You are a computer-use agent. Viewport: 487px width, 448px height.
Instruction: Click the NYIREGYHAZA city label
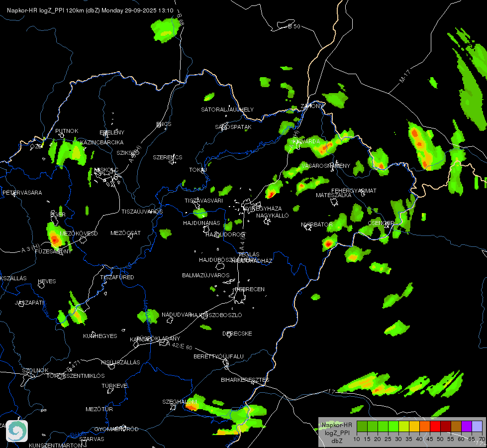pos(263,209)
